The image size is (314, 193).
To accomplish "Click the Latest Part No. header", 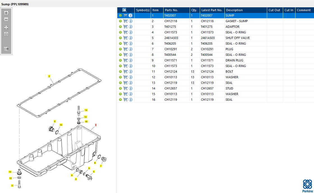I will (212, 10).
